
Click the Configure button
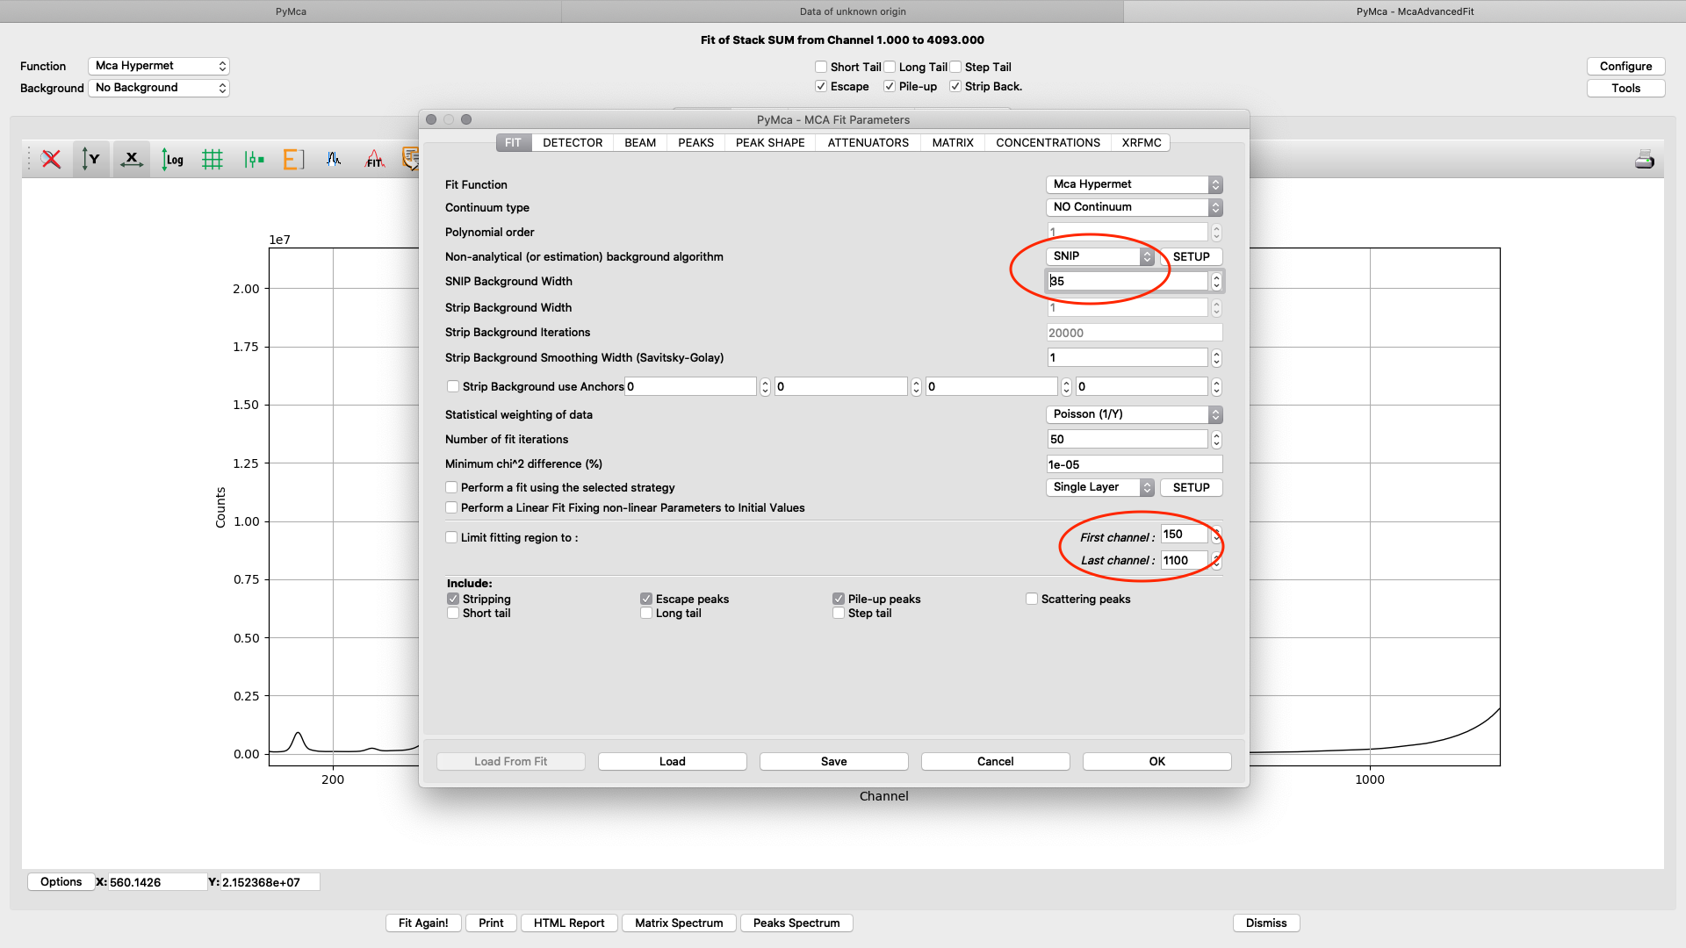(x=1626, y=66)
